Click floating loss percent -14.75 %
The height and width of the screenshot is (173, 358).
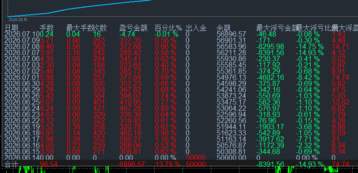[310, 47]
